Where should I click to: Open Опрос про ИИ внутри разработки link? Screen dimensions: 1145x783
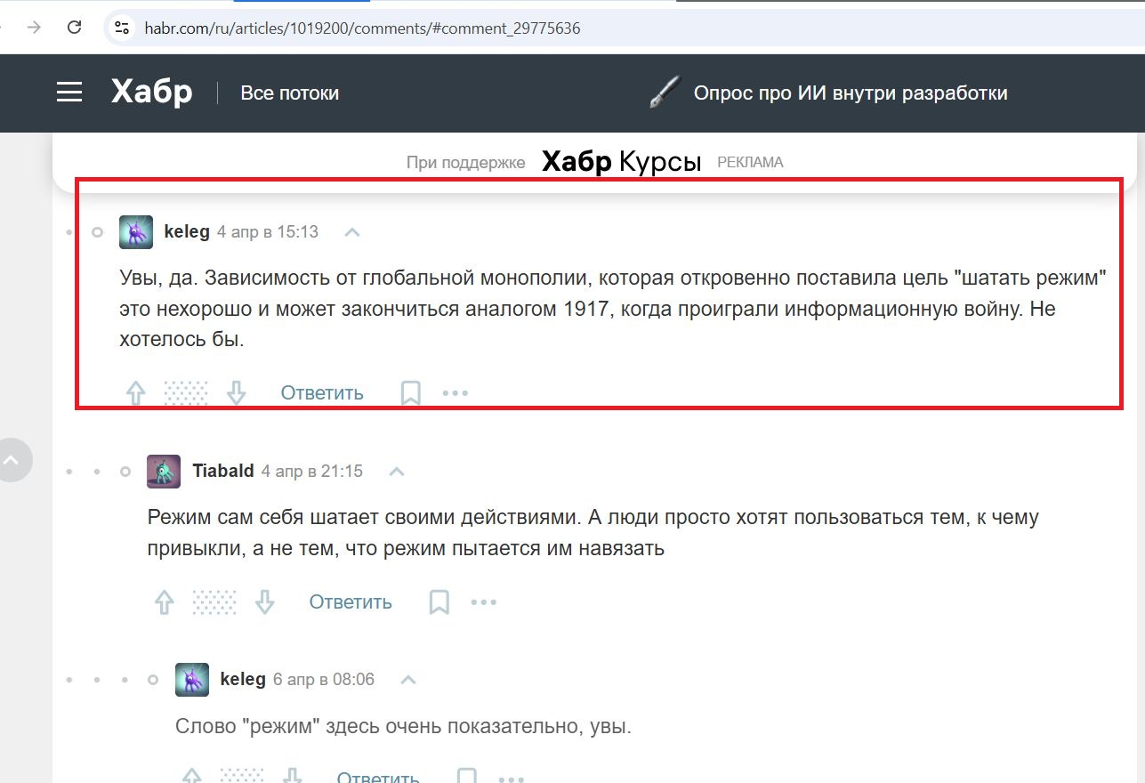click(851, 93)
